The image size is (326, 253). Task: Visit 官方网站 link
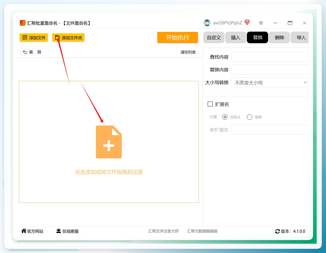click(x=32, y=231)
